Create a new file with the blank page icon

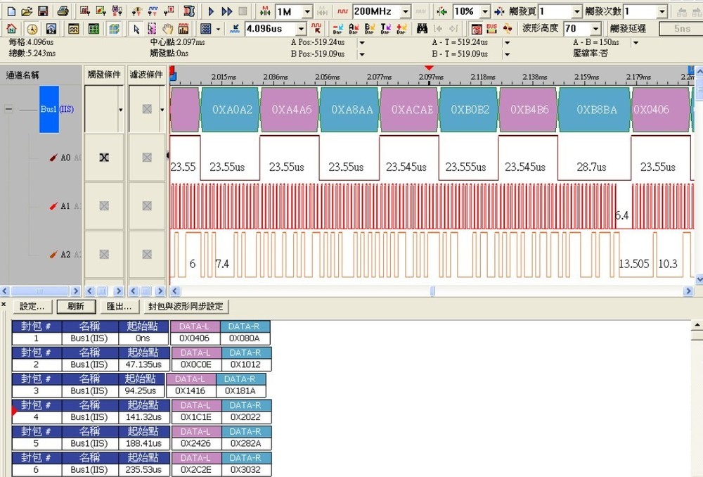pyautogui.click(x=11, y=11)
